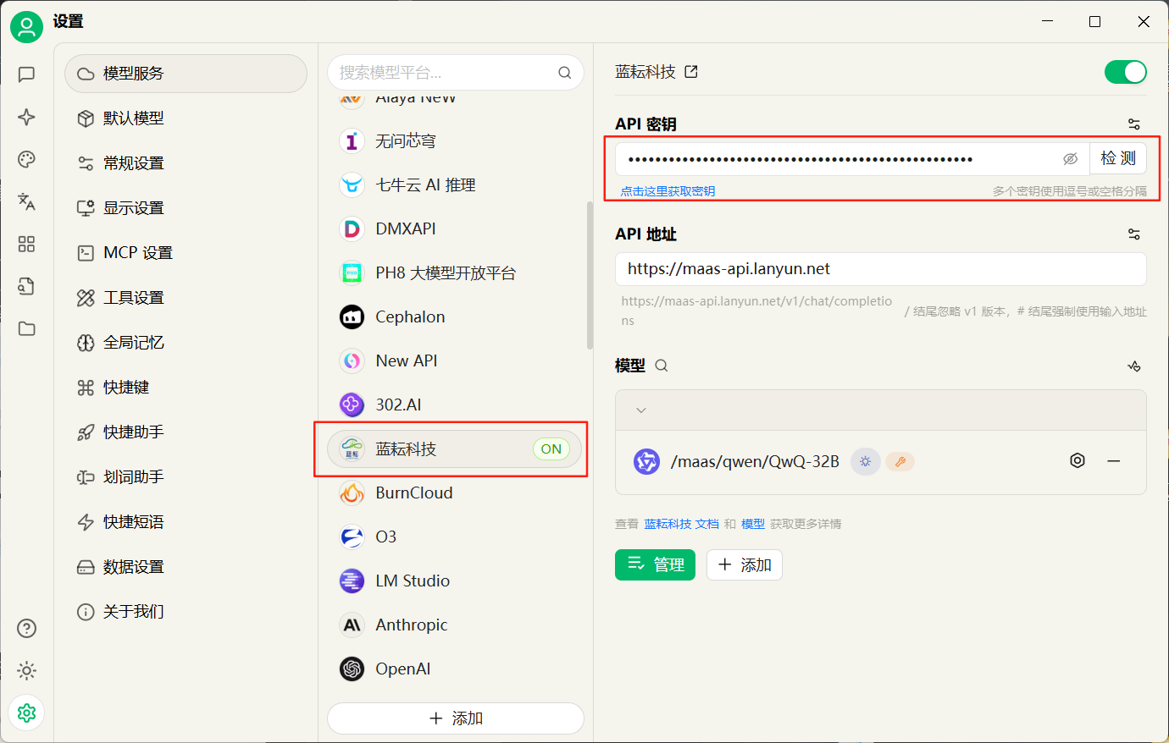Open the mini apps grid icon
Image resolution: width=1169 pixels, height=743 pixels.
point(26,244)
